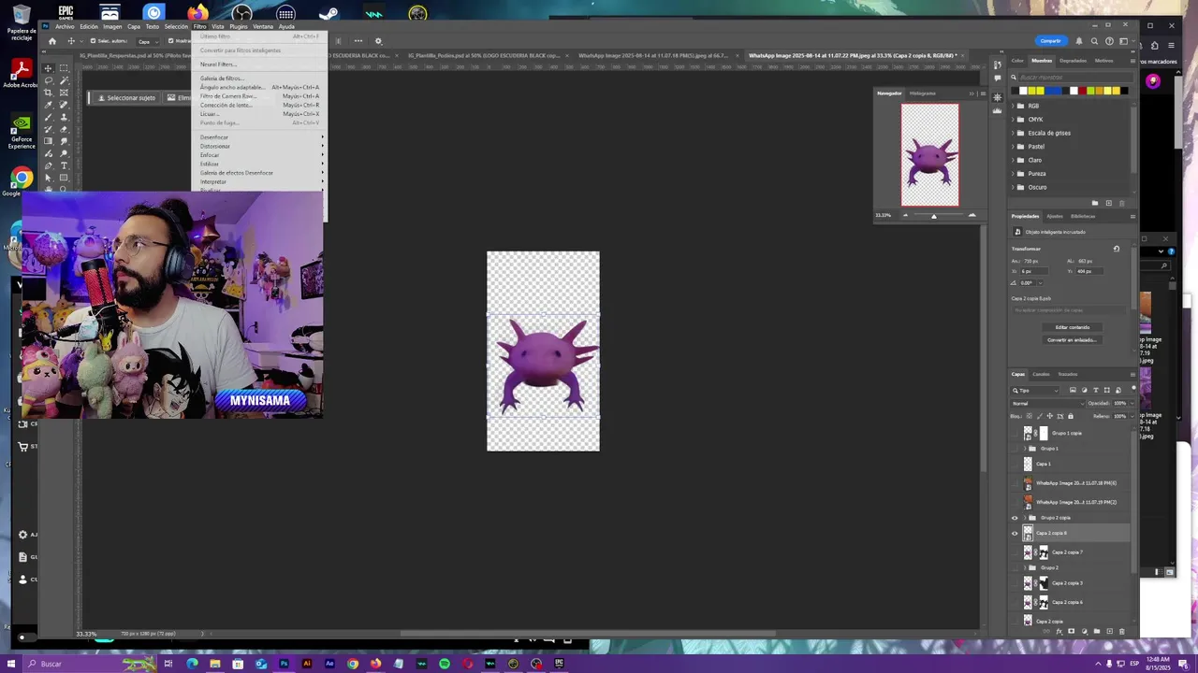Image resolution: width=1198 pixels, height=673 pixels.
Task: Toggle the lock all icon in Layers
Action: click(x=1071, y=416)
